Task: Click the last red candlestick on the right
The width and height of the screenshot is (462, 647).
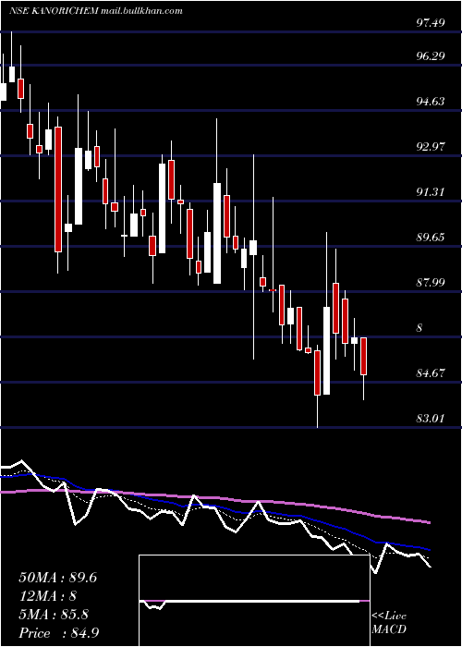Action: click(x=363, y=356)
